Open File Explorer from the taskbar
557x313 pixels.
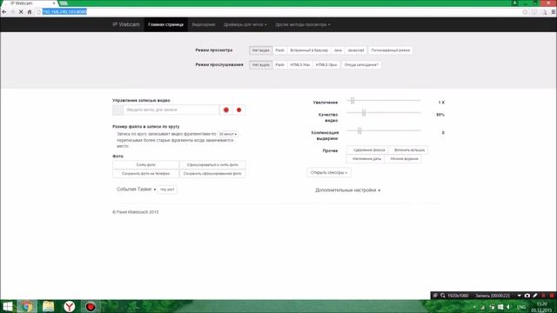pos(48,306)
